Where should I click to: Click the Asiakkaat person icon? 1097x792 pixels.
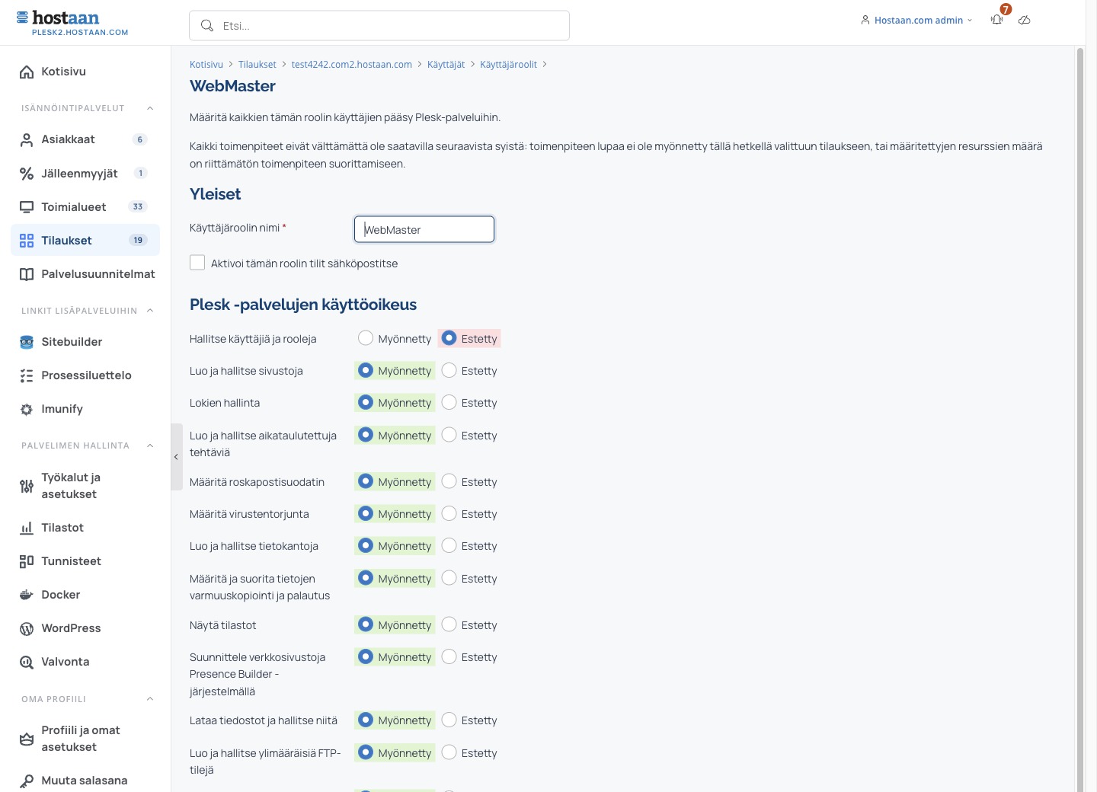27,139
